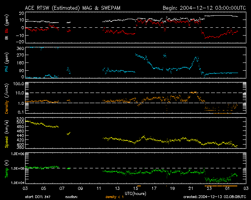Click the '400' value on the Speed axis
This screenshot has width=251, height=200.
coord(20,145)
